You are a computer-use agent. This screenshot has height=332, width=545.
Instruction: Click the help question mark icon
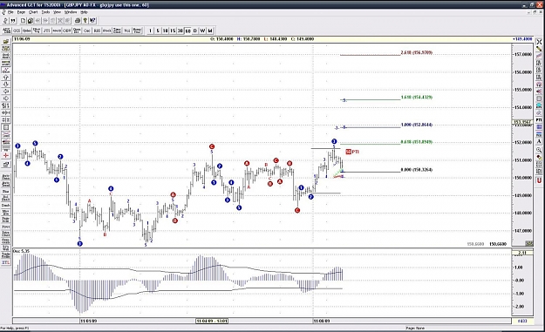coord(85,21)
